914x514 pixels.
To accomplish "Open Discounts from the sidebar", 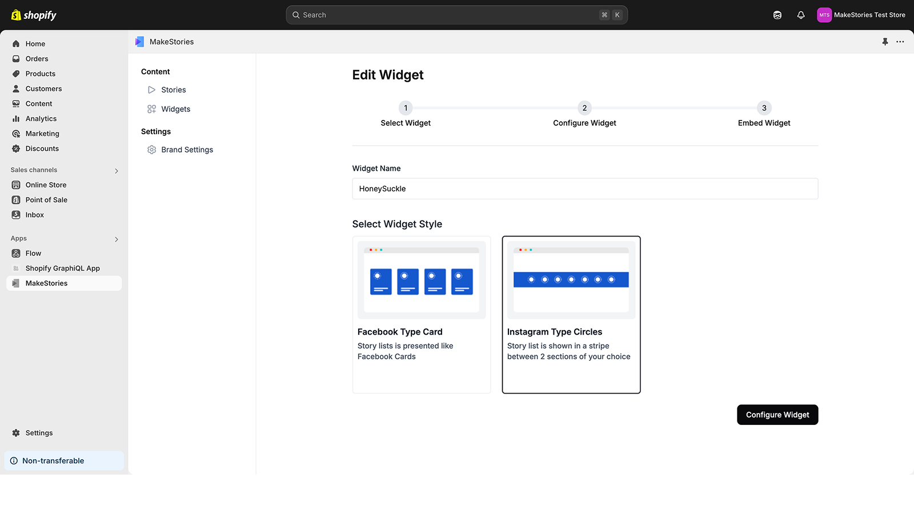I will click(42, 148).
